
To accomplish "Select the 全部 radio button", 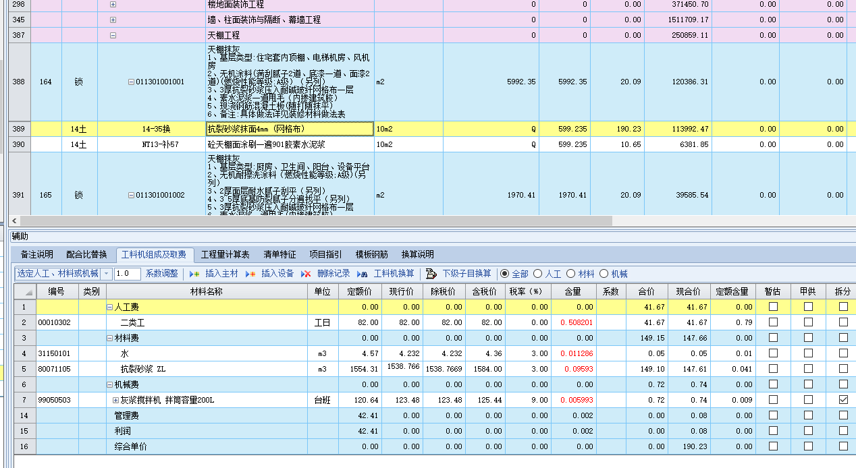I will (504, 274).
